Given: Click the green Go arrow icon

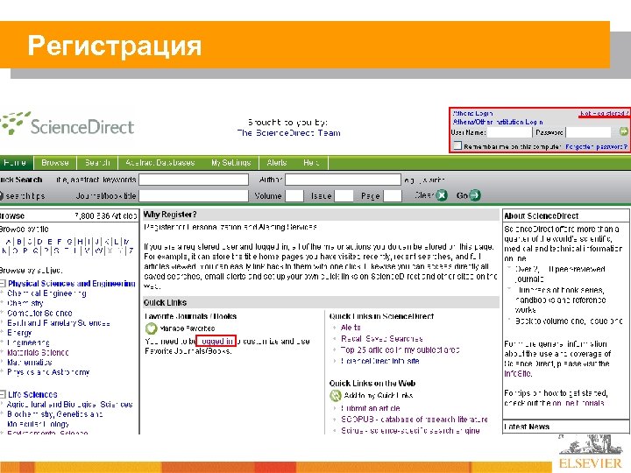Looking at the screenshot, I should (x=475, y=195).
